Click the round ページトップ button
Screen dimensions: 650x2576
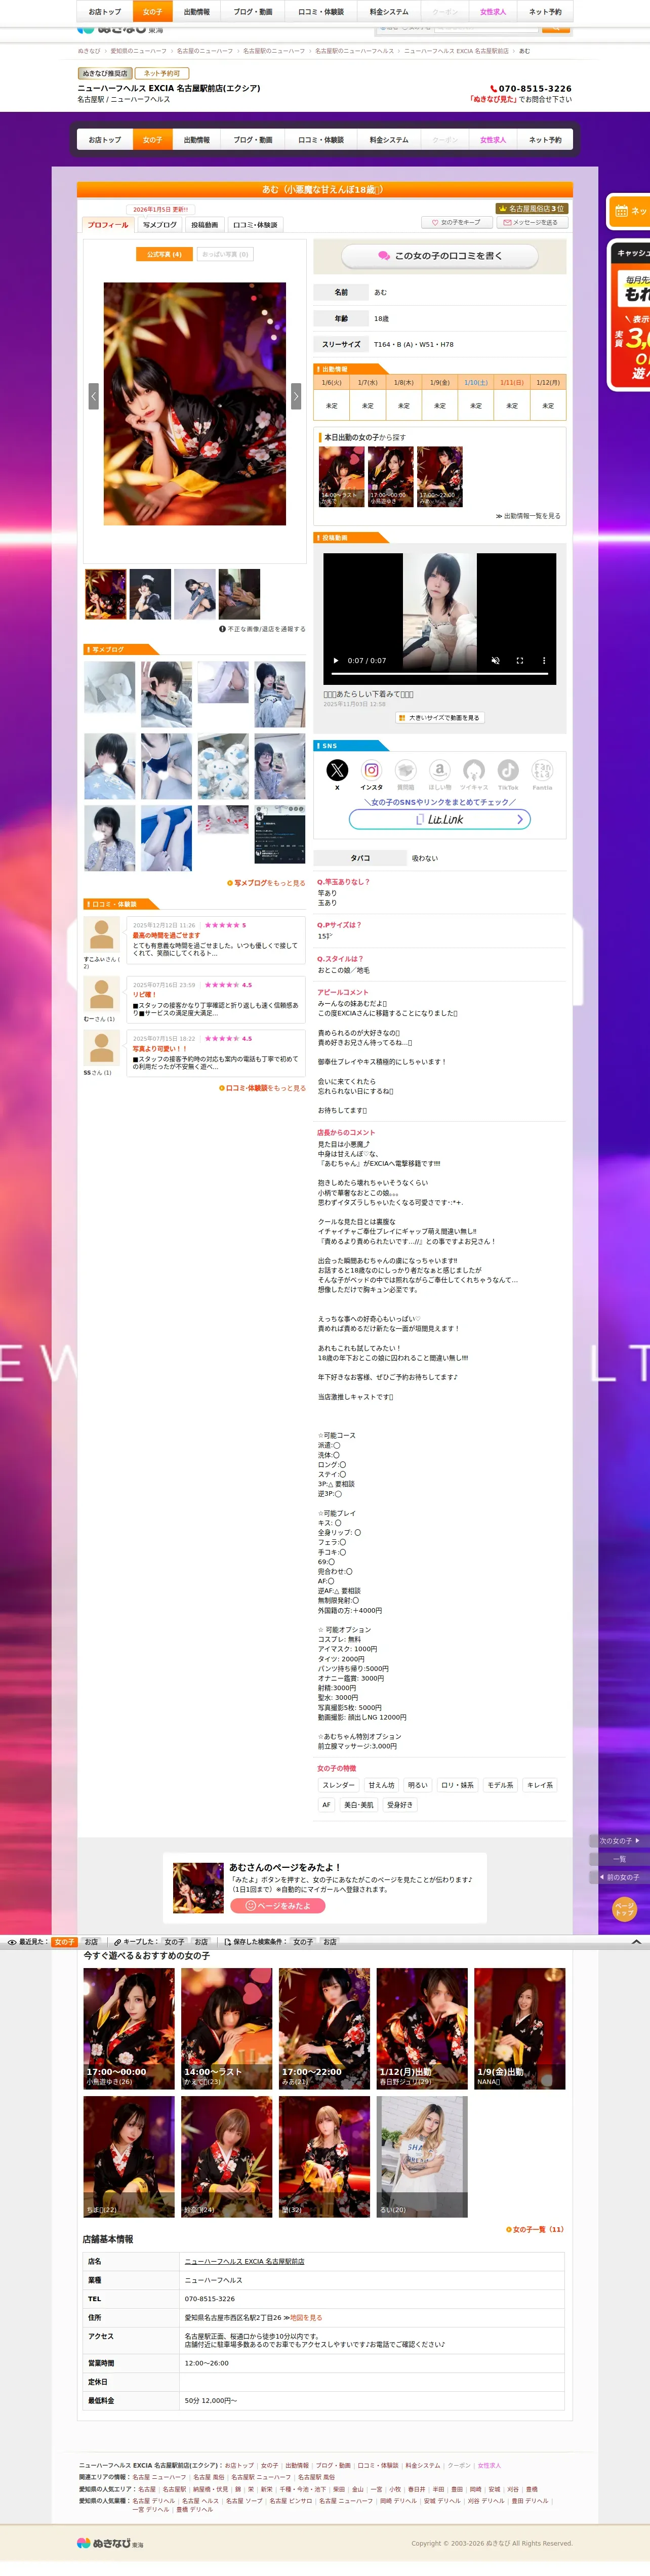[x=624, y=1909]
